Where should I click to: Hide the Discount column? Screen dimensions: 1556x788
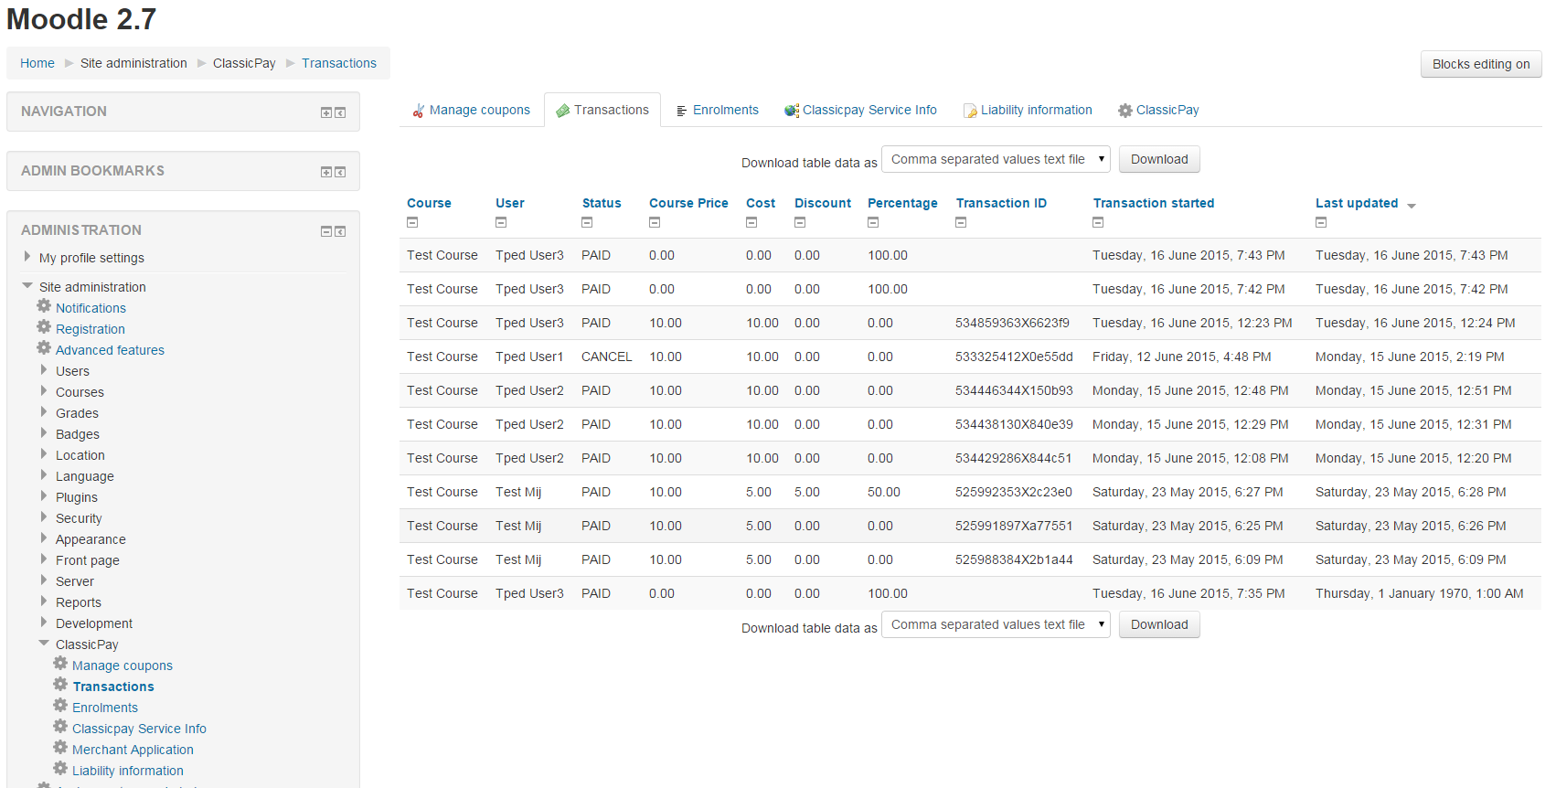[x=800, y=222]
